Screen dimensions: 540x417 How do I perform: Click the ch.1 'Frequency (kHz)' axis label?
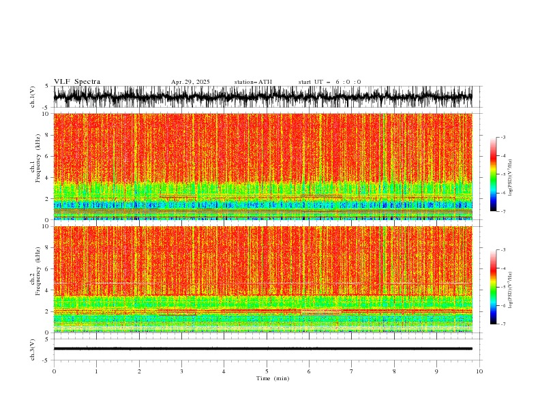(x=38, y=159)
